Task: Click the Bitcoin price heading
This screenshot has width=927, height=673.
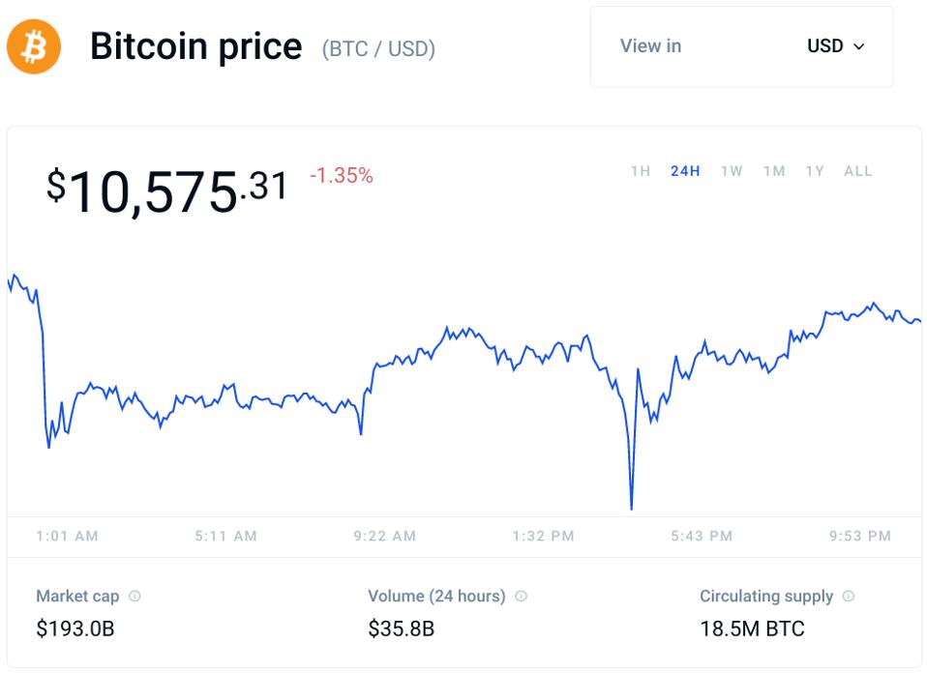Action: tap(195, 46)
